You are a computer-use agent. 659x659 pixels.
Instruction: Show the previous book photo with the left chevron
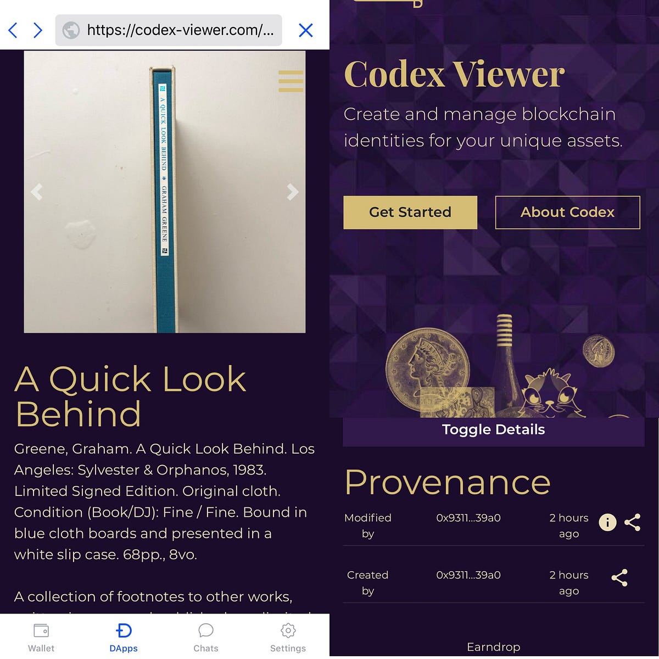click(x=37, y=192)
